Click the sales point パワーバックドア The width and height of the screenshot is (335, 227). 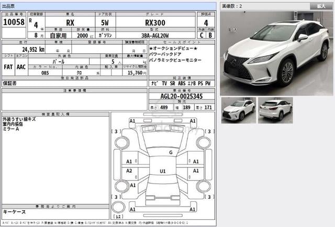tap(165, 54)
